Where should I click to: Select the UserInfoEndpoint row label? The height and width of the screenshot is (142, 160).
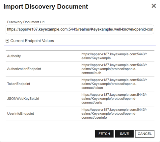point(20,113)
